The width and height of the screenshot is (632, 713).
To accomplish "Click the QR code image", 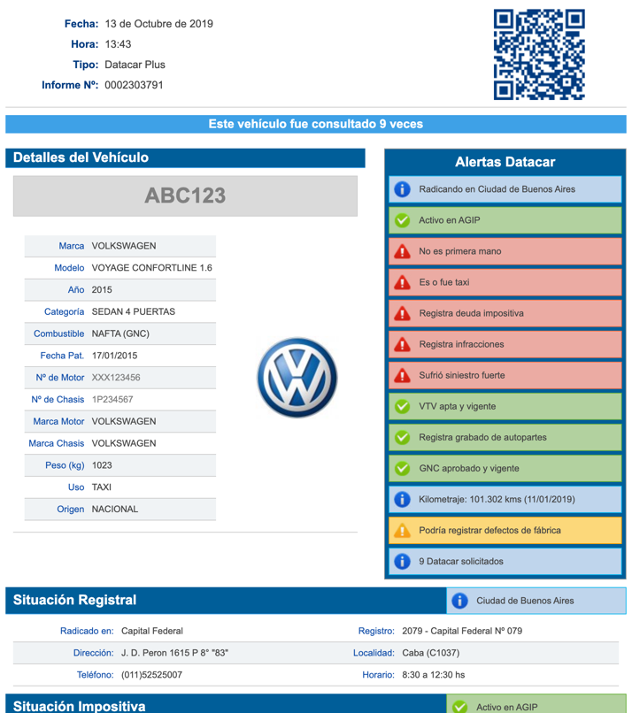I will coord(539,55).
